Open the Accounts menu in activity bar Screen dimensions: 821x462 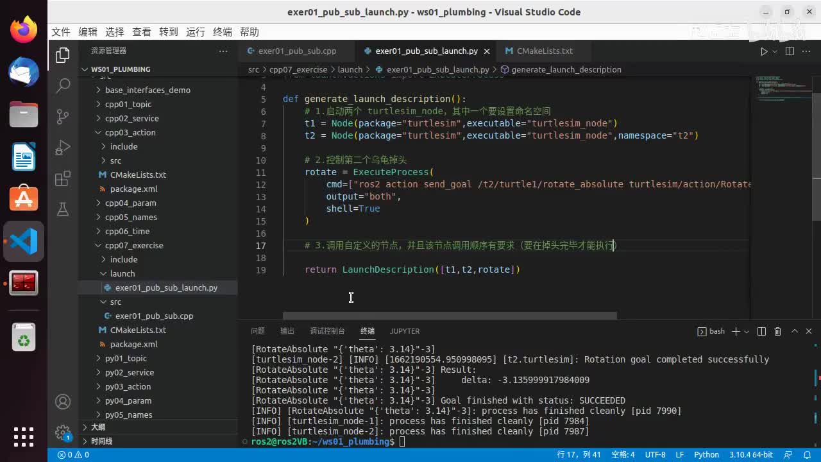(x=62, y=402)
